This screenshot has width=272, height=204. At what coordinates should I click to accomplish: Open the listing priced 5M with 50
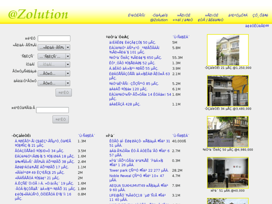[132, 42]
